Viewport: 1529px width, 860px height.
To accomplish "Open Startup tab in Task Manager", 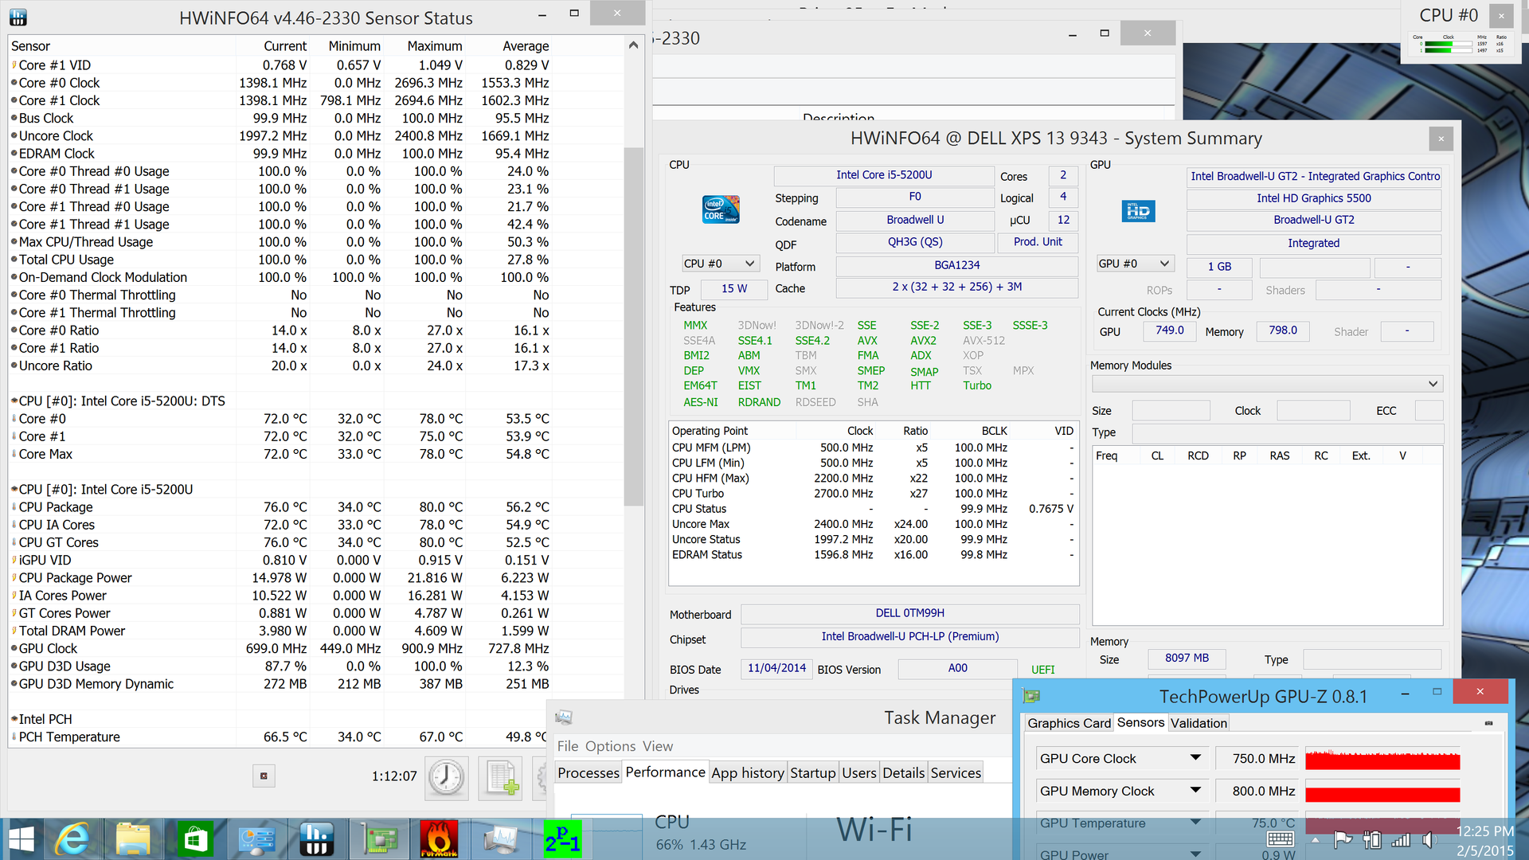I will [x=812, y=772].
